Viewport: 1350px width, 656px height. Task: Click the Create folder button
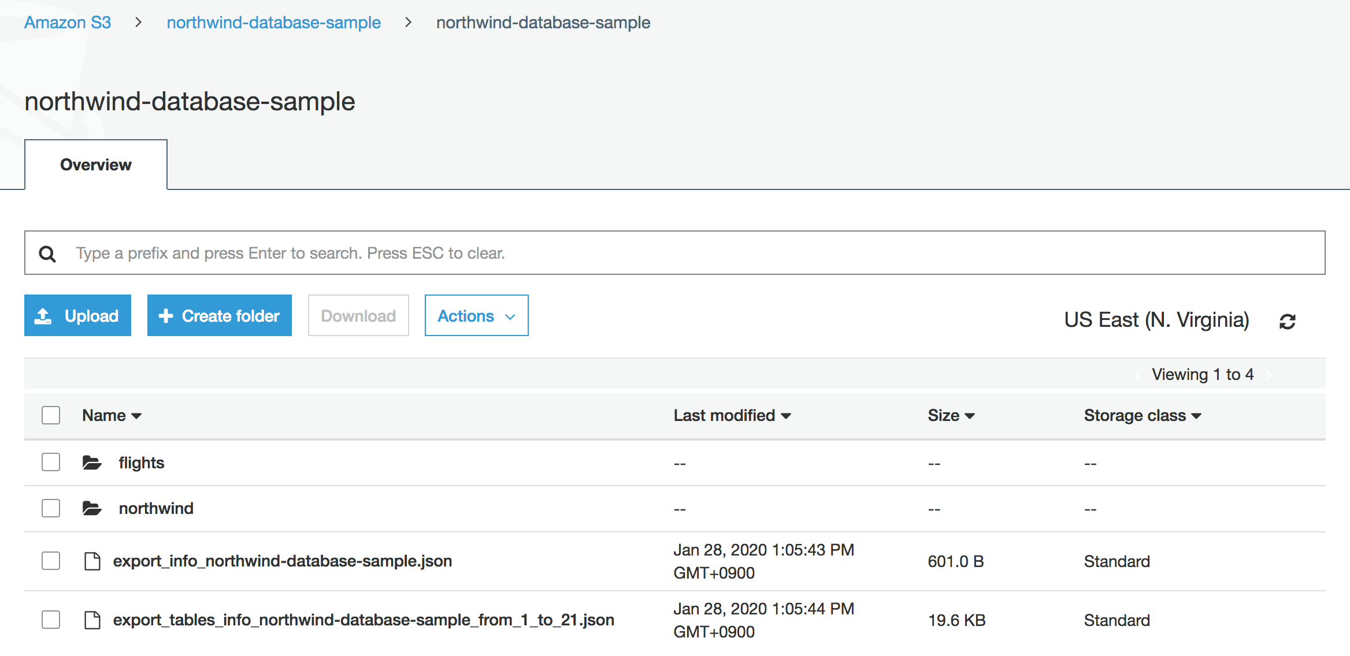(x=220, y=316)
